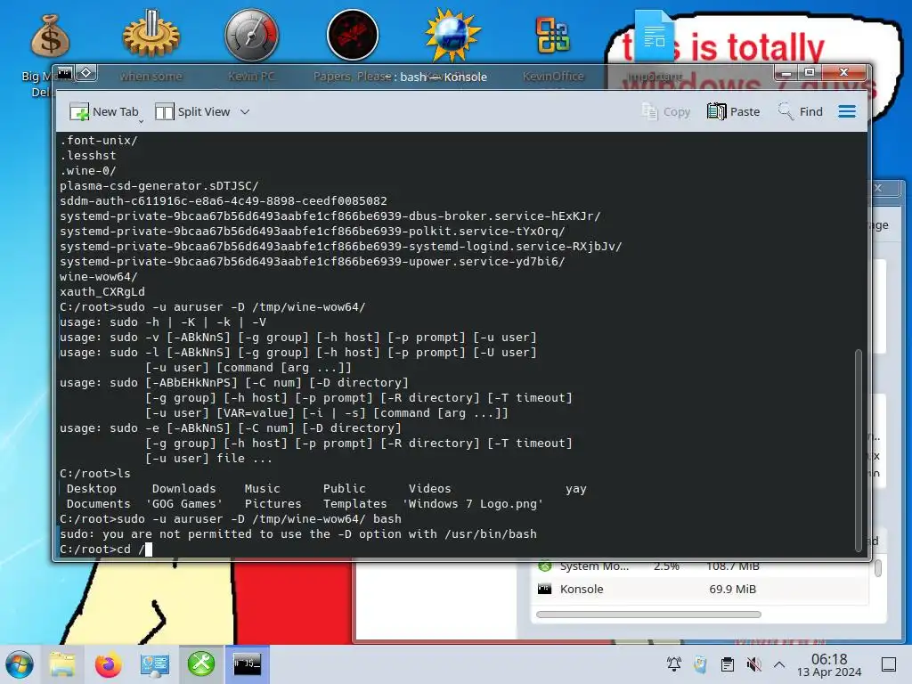Select the Konsole row in System Monitor

click(701, 590)
